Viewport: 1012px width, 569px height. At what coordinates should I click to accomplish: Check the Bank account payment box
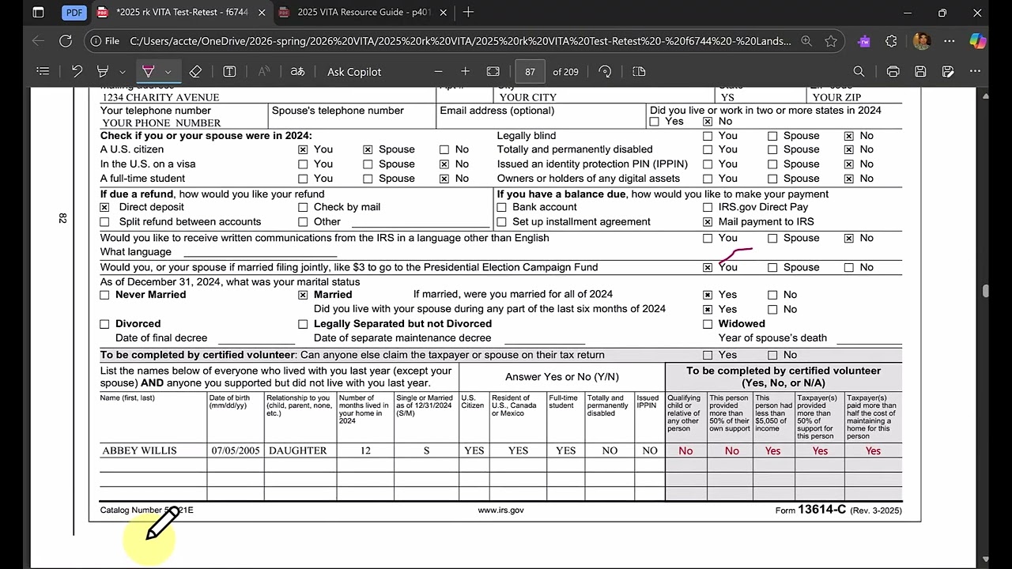(x=501, y=207)
